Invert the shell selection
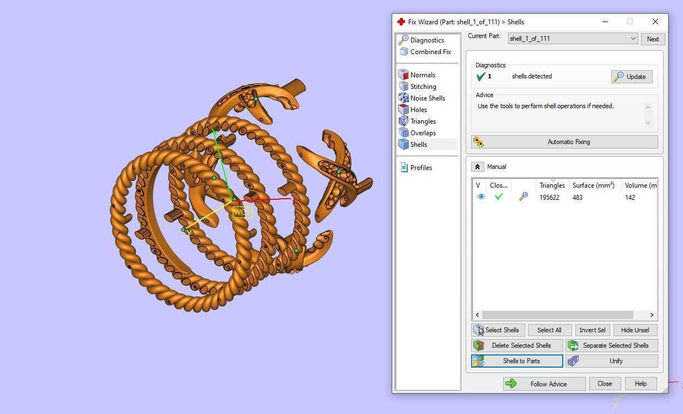Screen dimensions: 683x414 (592, 330)
